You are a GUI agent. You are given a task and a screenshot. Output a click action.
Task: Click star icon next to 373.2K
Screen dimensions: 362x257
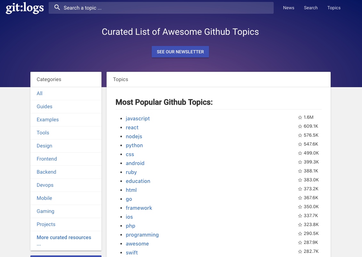pyautogui.click(x=300, y=189)
